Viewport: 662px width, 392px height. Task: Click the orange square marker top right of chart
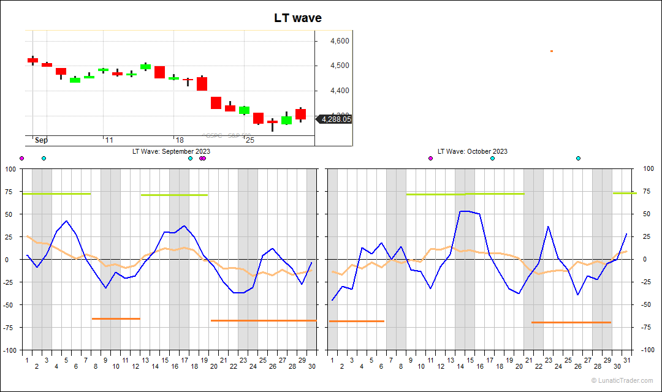pos(551,51)
